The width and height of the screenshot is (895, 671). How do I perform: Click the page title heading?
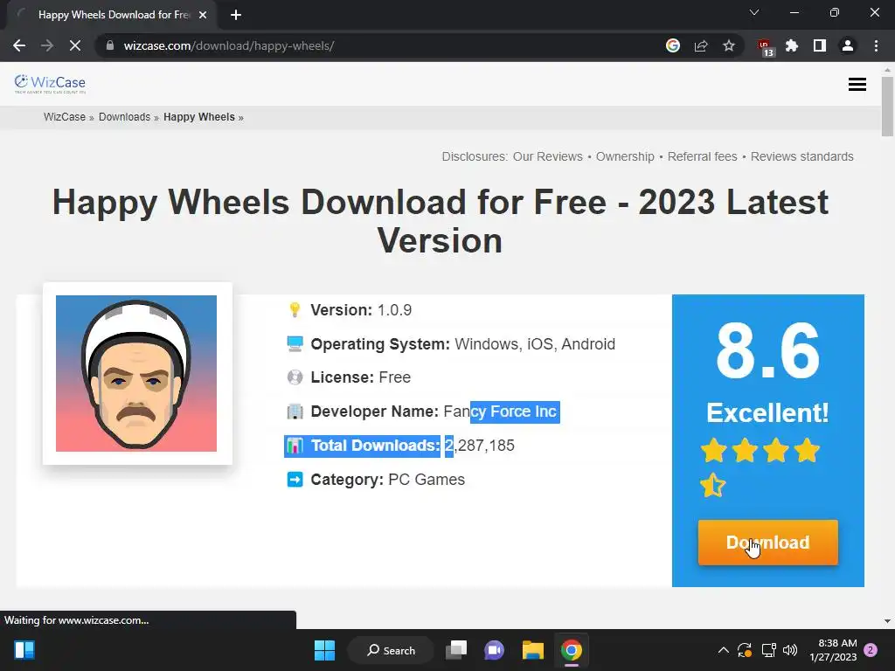[441, 221]
